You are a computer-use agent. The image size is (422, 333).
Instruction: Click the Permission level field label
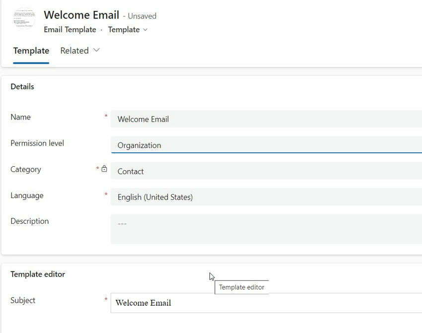tap(37, 143)
